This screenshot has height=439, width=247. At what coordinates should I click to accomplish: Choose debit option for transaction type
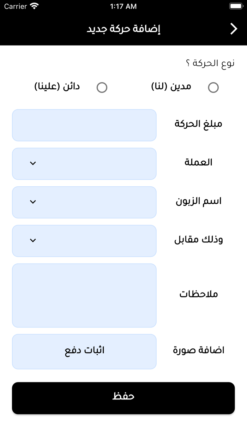pyautogui.click(x=213, y=87)
